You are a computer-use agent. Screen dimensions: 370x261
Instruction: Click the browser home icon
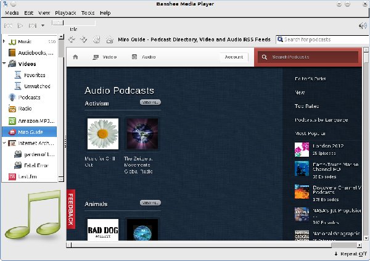point(109,39)
